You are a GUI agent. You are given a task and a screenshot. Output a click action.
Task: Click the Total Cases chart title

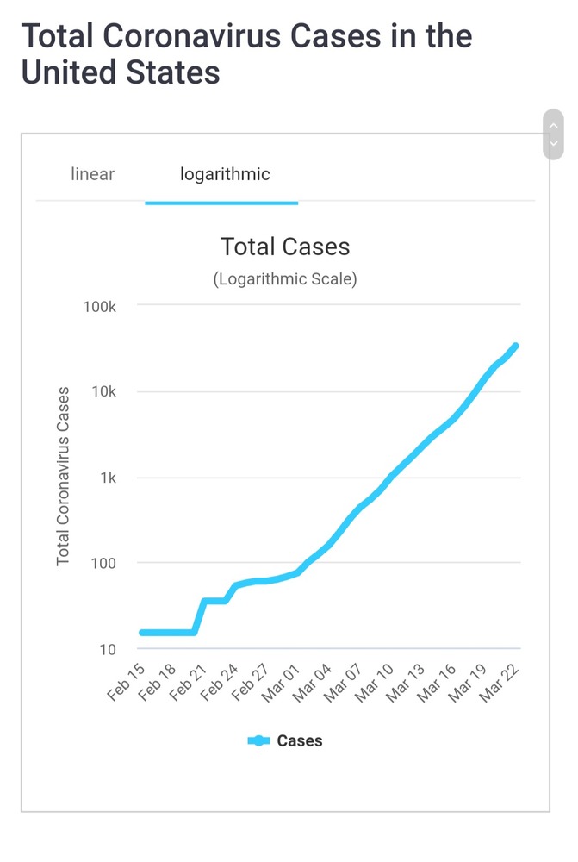coord(285,247)
